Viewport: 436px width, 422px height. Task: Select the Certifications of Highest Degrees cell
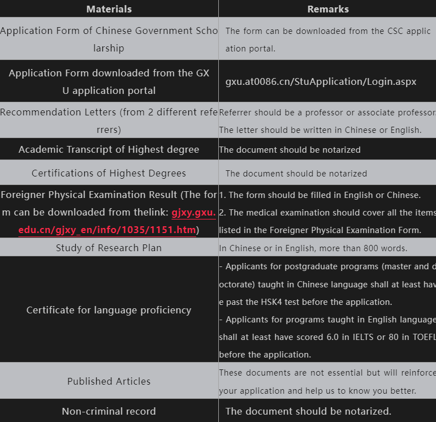109,173
